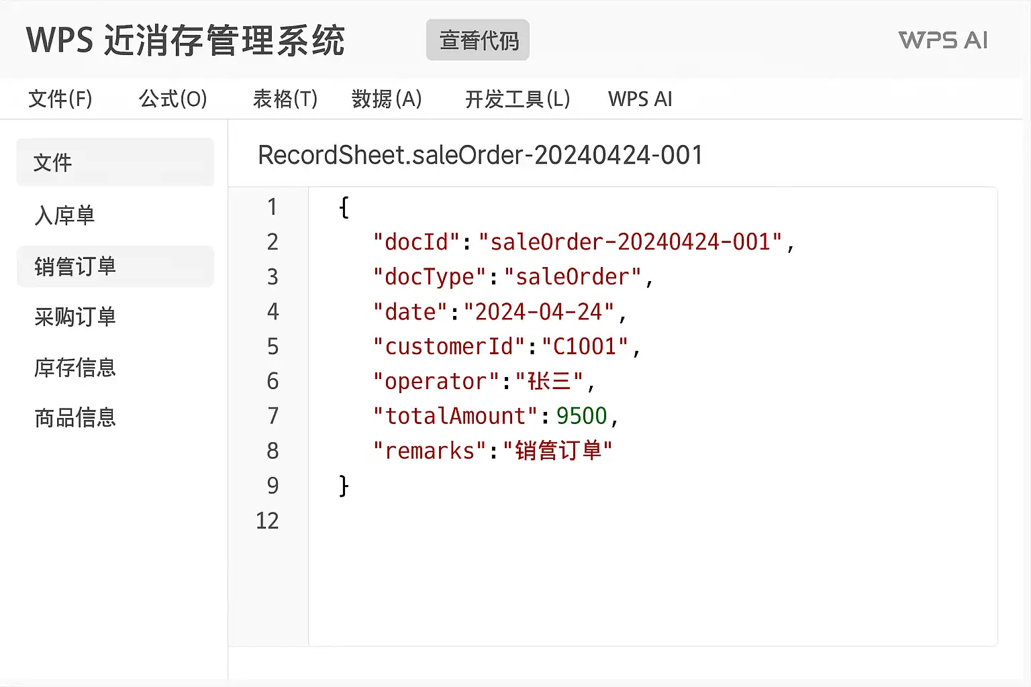Click line number 12 in the gutter

tap(267, 521)
